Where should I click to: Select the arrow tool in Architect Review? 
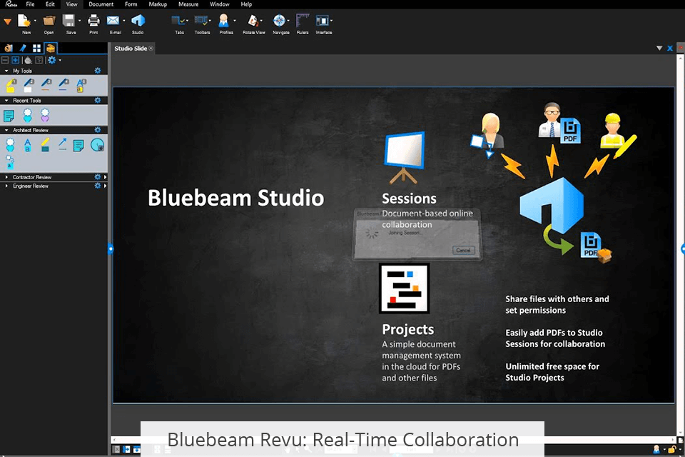[x=63, y=144]
